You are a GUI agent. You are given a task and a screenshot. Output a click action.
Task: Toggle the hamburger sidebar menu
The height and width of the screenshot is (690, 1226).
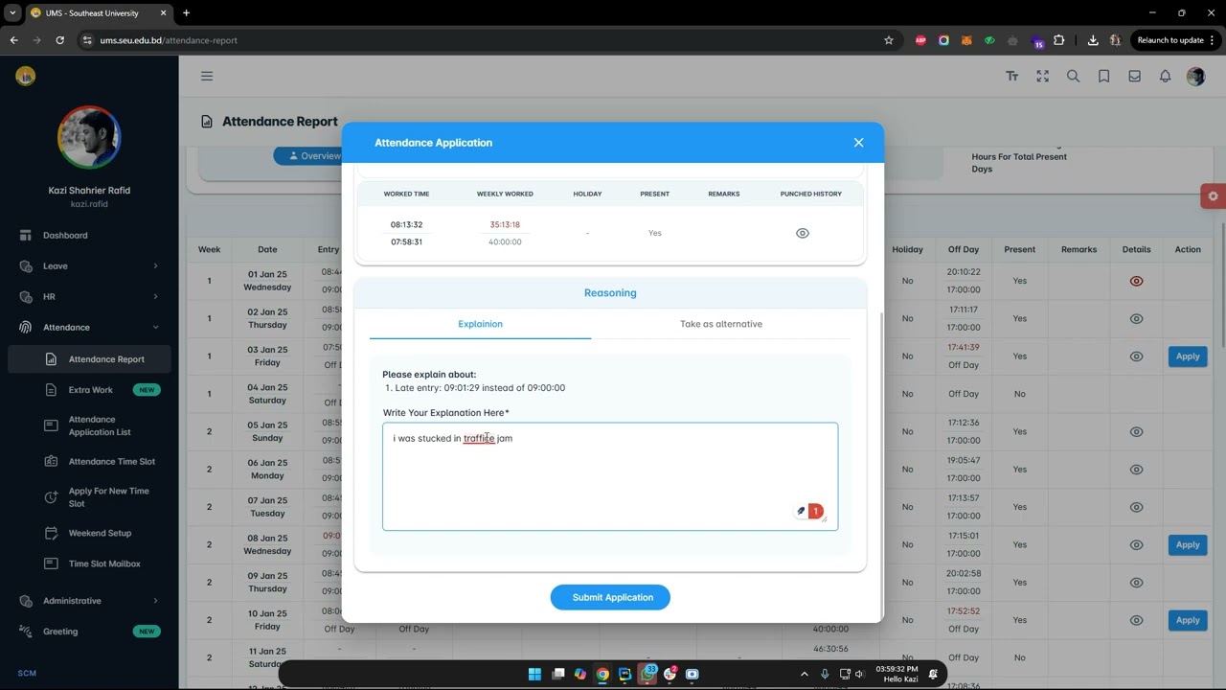coord(207,76)
